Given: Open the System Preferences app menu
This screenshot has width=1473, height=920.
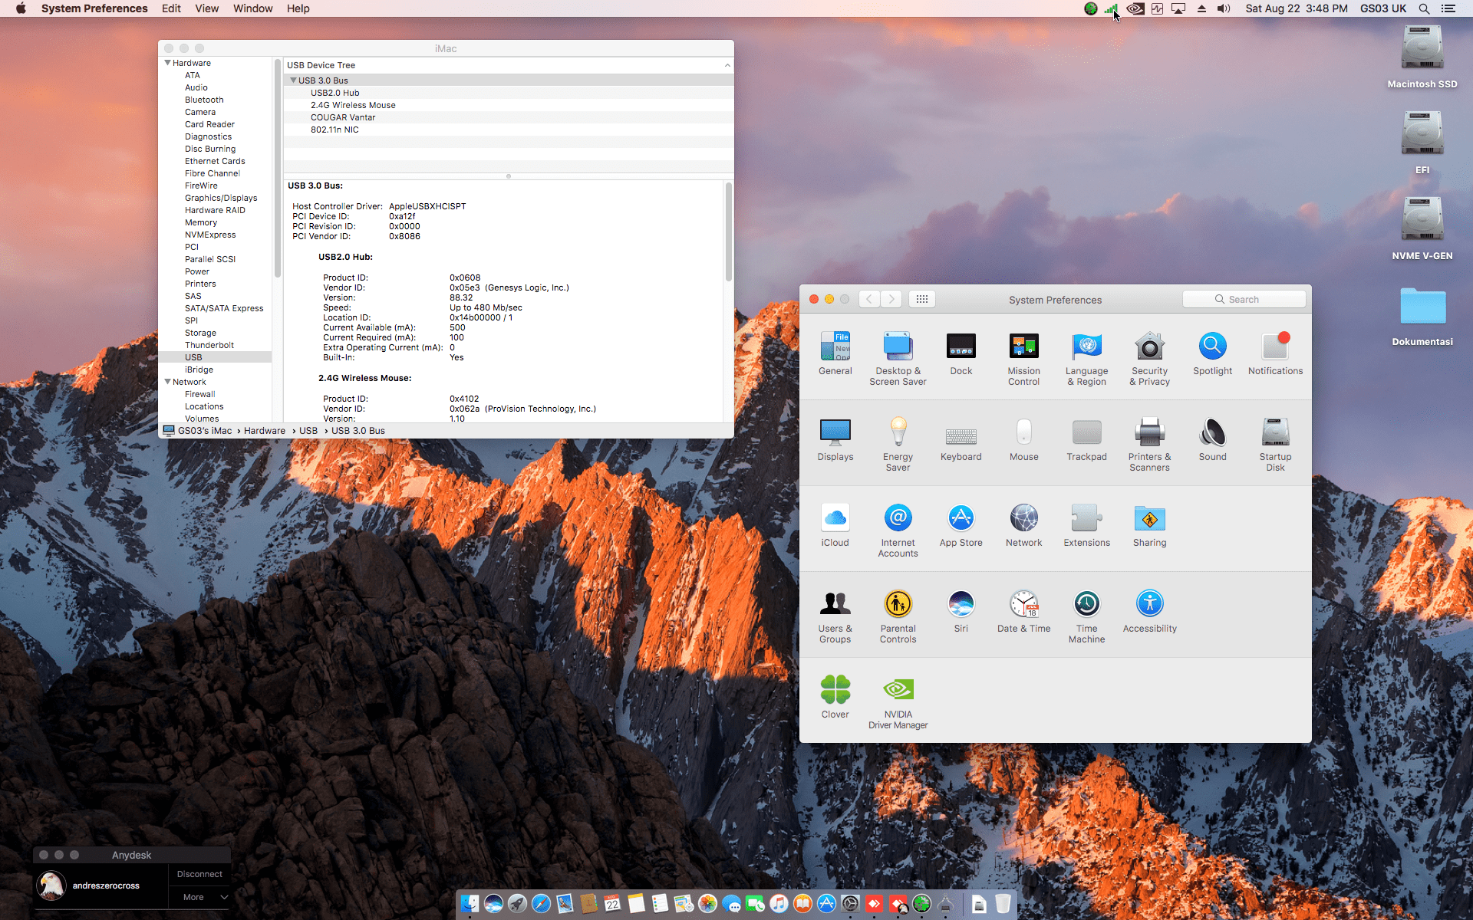Looking at the screenshot, I should 94,8.
